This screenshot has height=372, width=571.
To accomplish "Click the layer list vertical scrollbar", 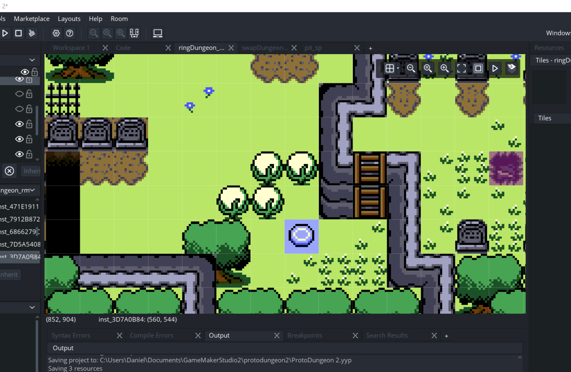I will [37, 120].
